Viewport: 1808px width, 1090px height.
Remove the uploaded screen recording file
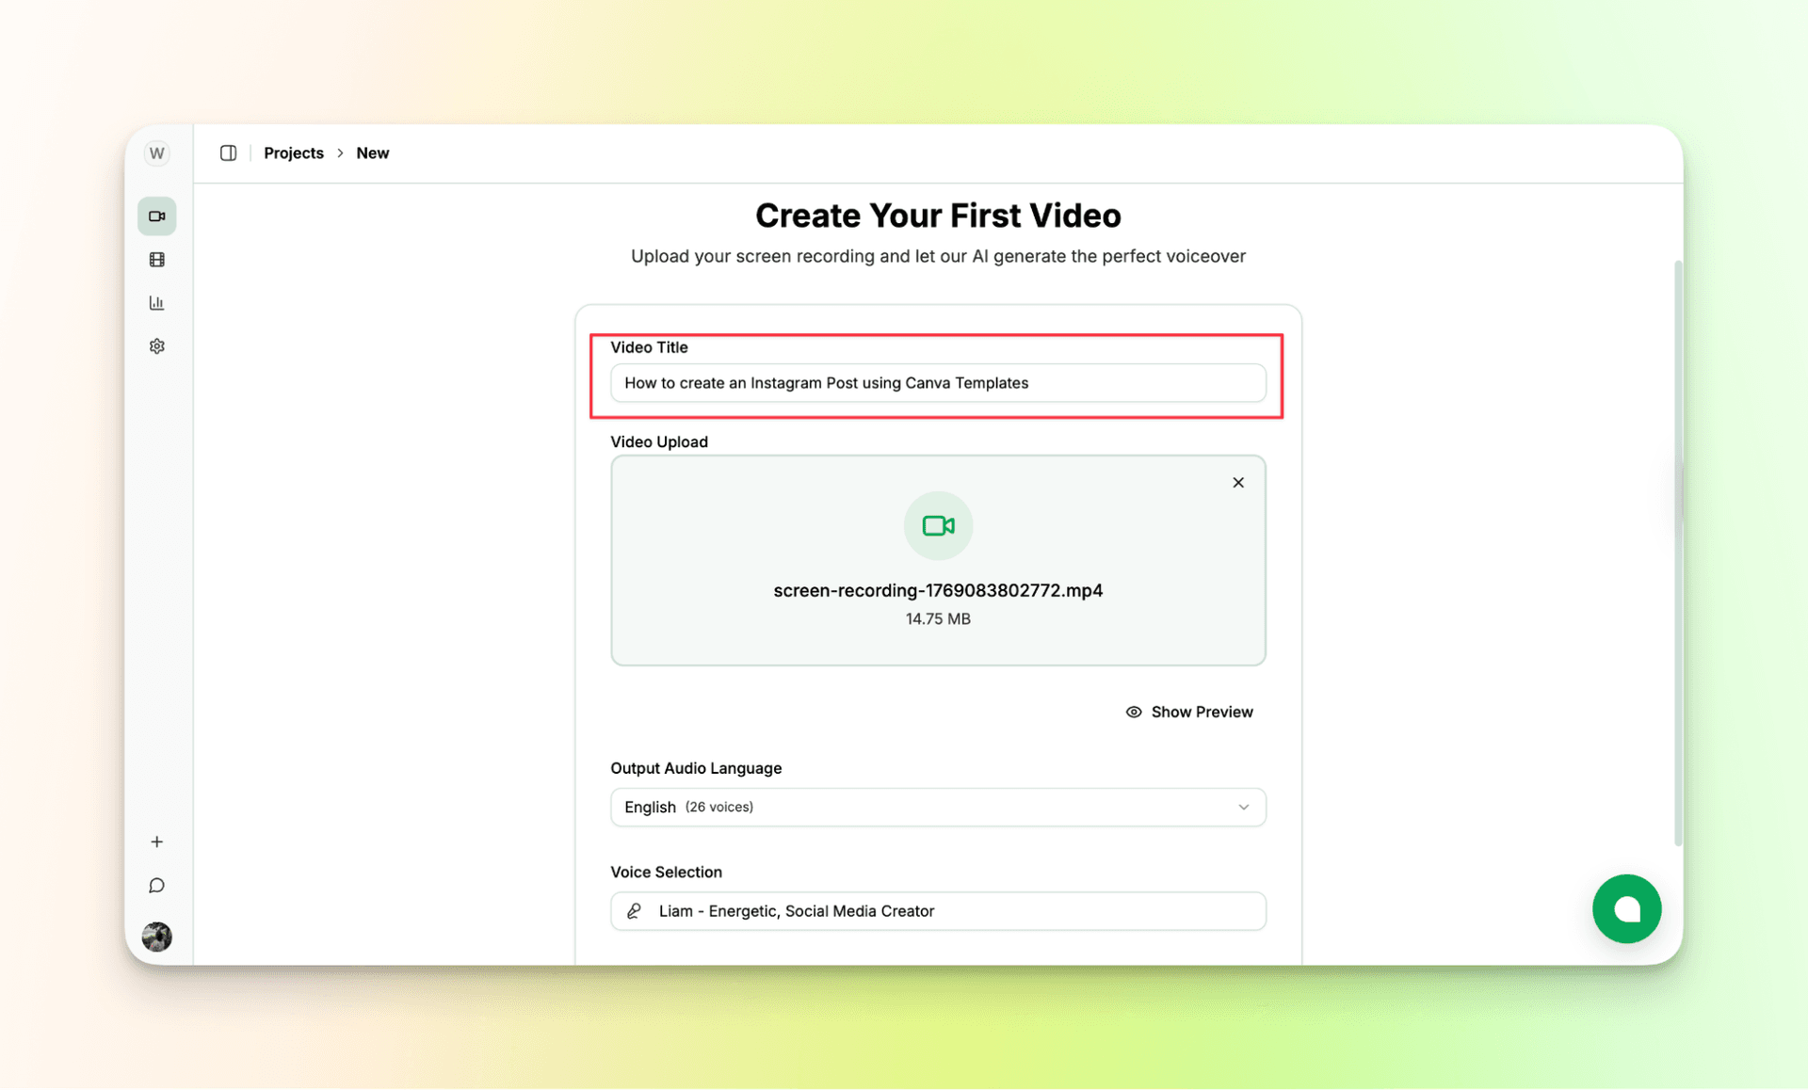[1238, 483]
